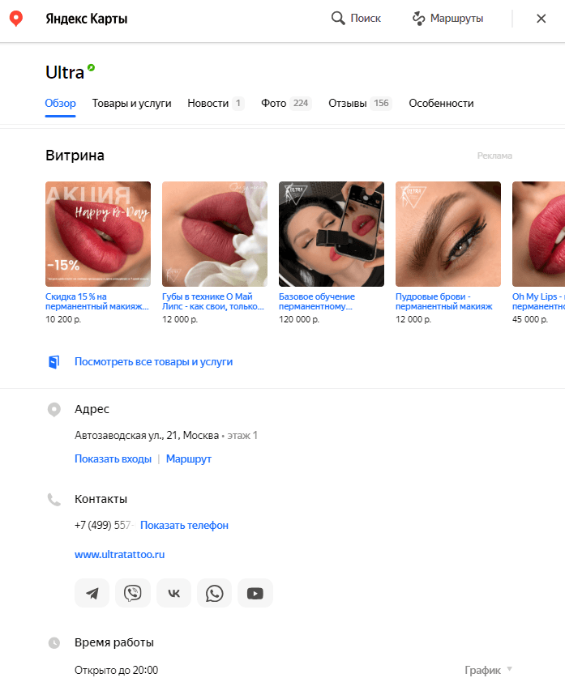
Task: Open the www.ultratattoo.ru website link
Action: [x=119, y=555]
